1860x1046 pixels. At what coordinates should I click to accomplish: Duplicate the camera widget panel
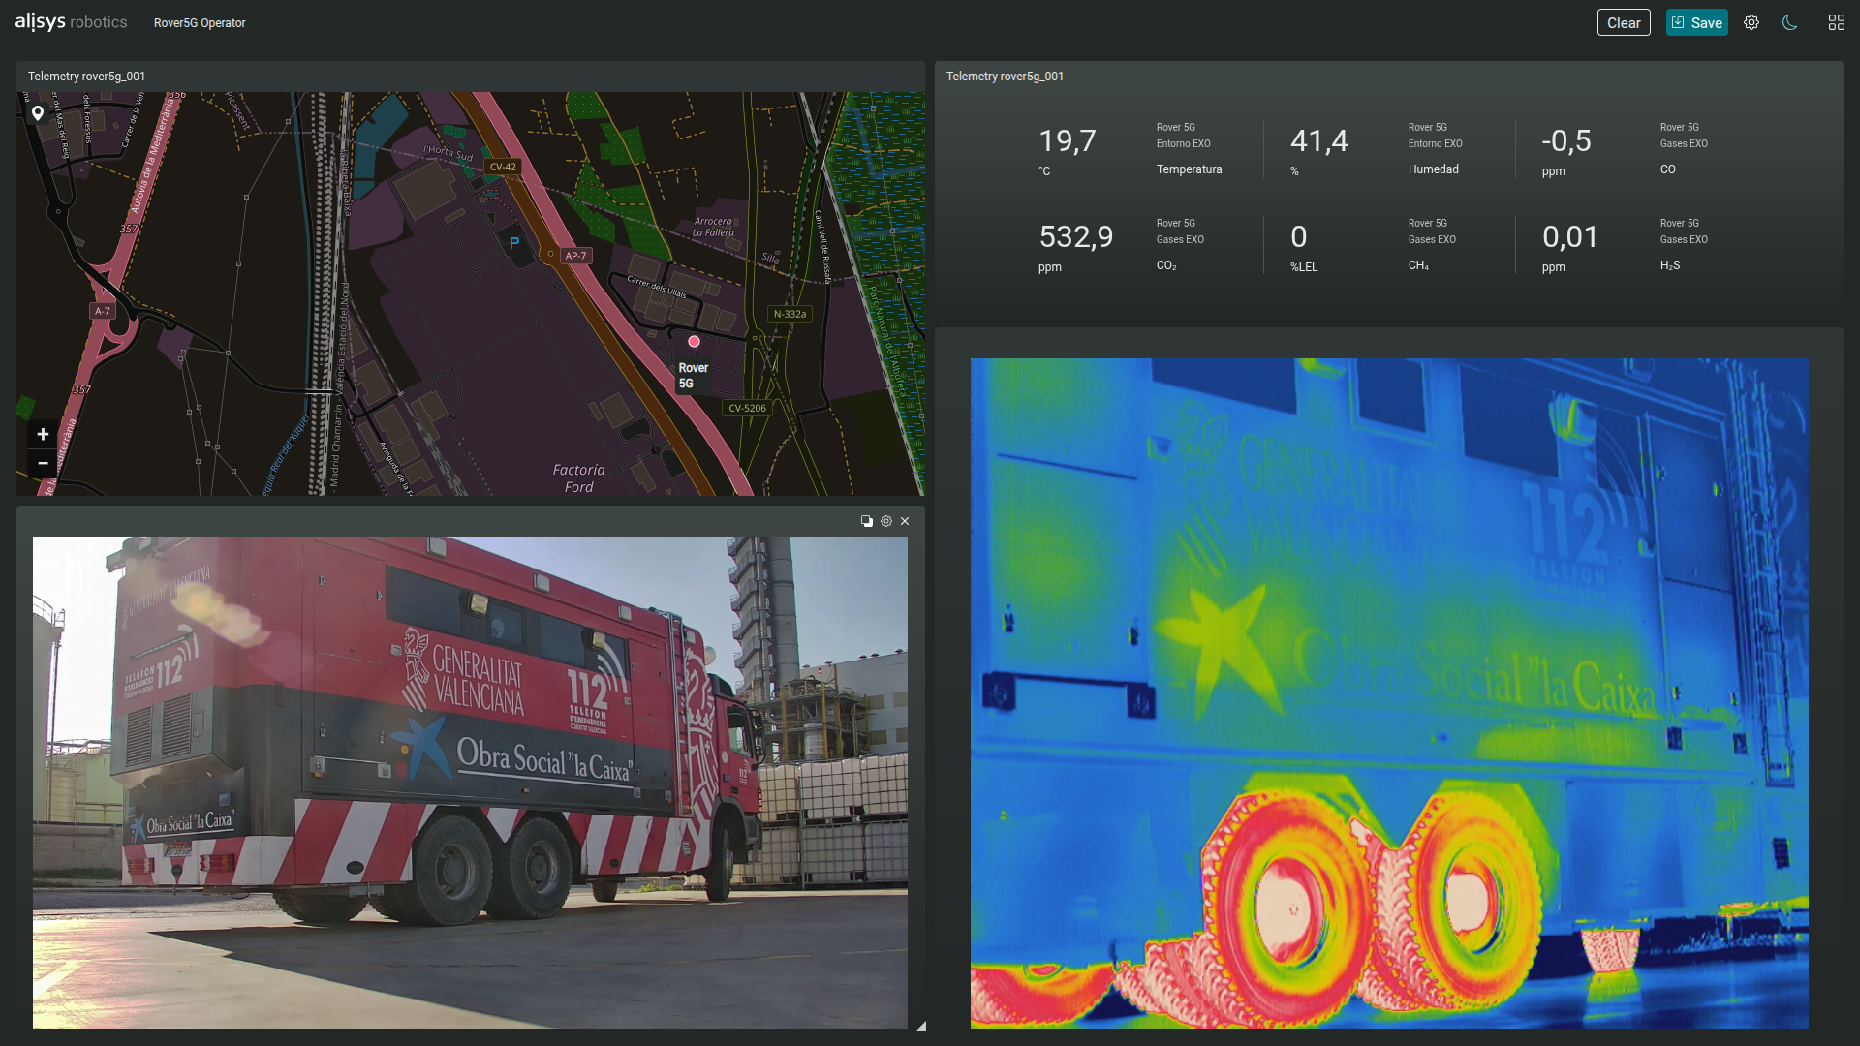coord(867,521)
